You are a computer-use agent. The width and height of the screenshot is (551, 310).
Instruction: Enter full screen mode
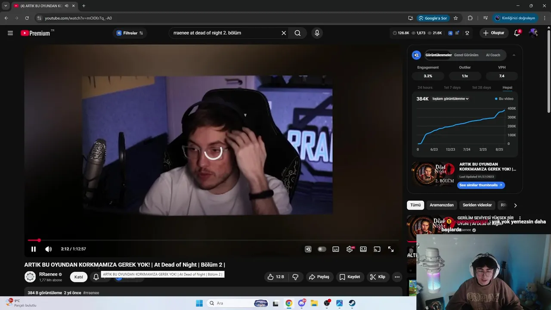point(391,249)
